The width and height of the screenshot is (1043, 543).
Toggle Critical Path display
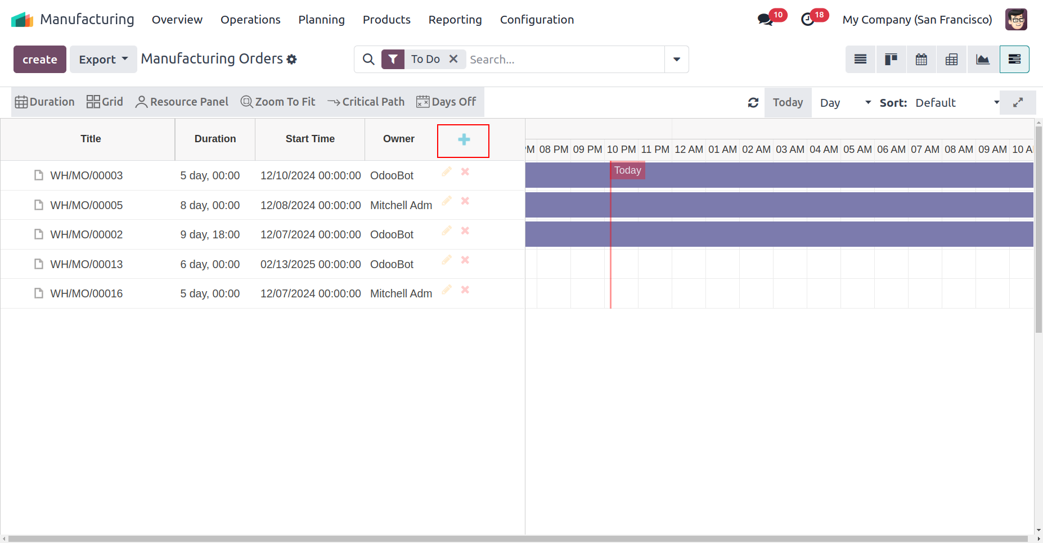coord(366,102)
